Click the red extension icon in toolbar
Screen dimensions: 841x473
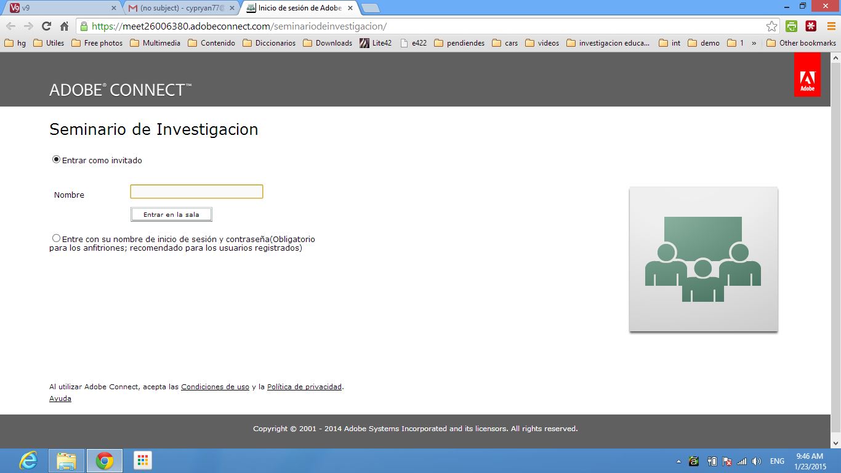pos(811,26)
